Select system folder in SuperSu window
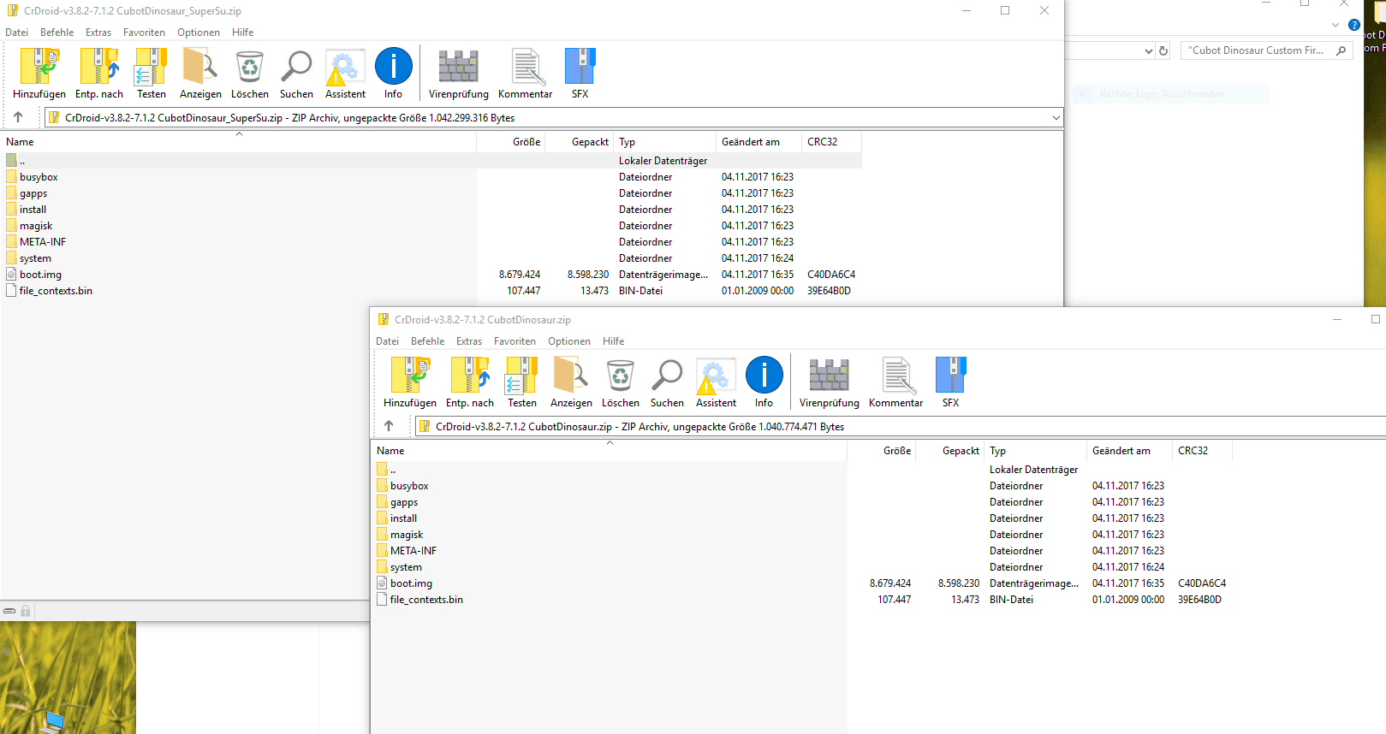1386x734 pixels. (x=35, y=258)
